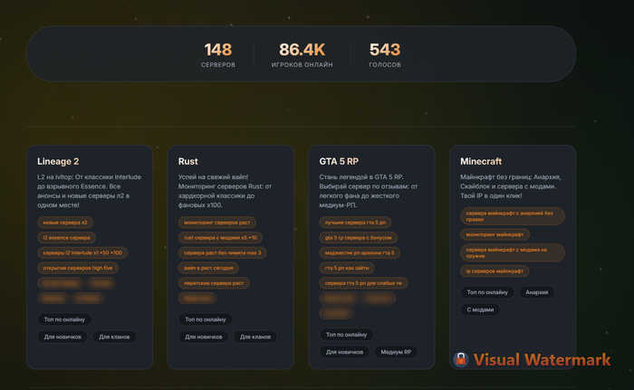
Task: Click the 'сервера раст без лимита max 3' tag
Action: (223, 252)
